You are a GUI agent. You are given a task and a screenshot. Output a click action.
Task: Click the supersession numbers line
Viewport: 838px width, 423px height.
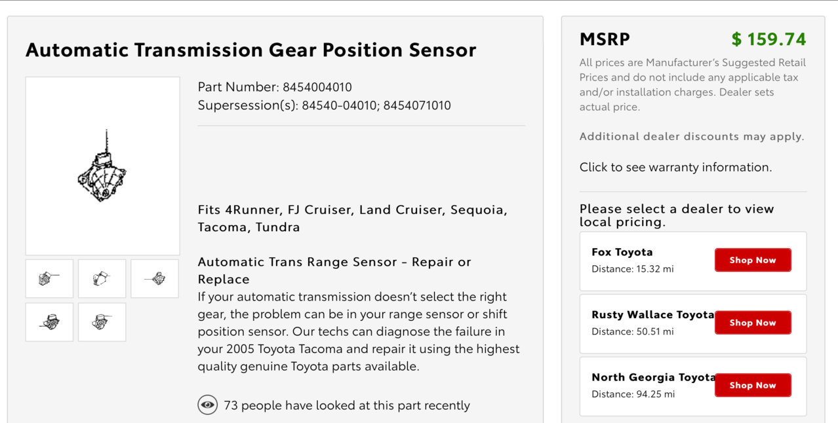point(325,105)
